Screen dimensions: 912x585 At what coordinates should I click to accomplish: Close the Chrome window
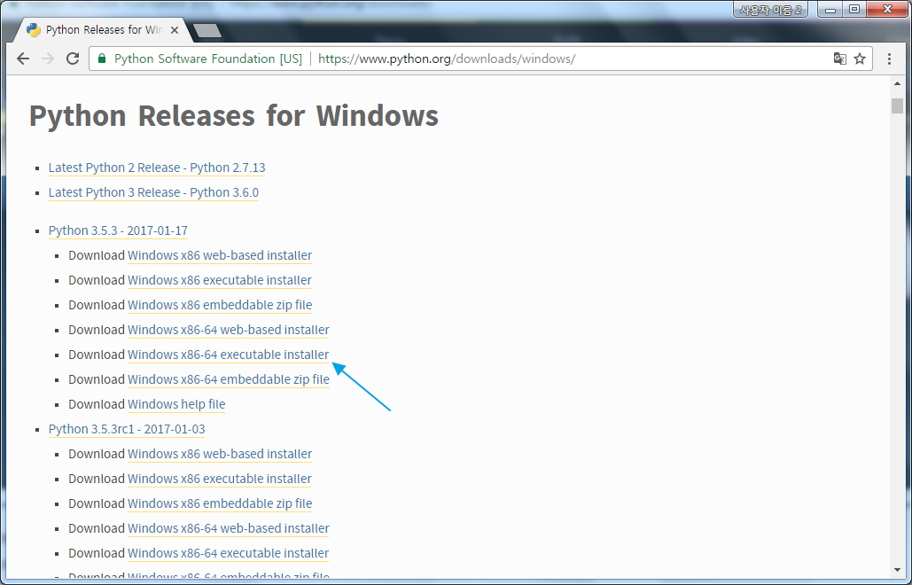[x=887, y=10]
